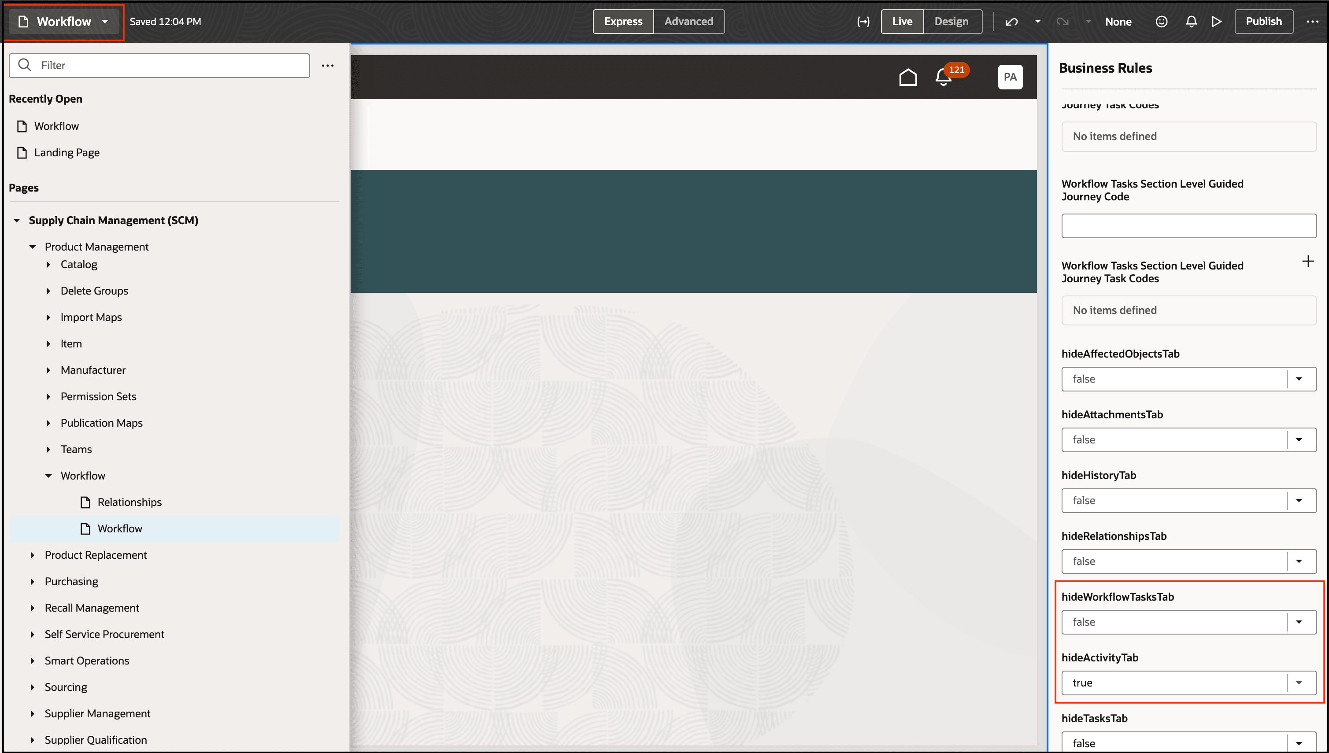1329x753 pixels.
Task: Open the notifications bell in the top toolbar
Action: tap(1192, 21)
